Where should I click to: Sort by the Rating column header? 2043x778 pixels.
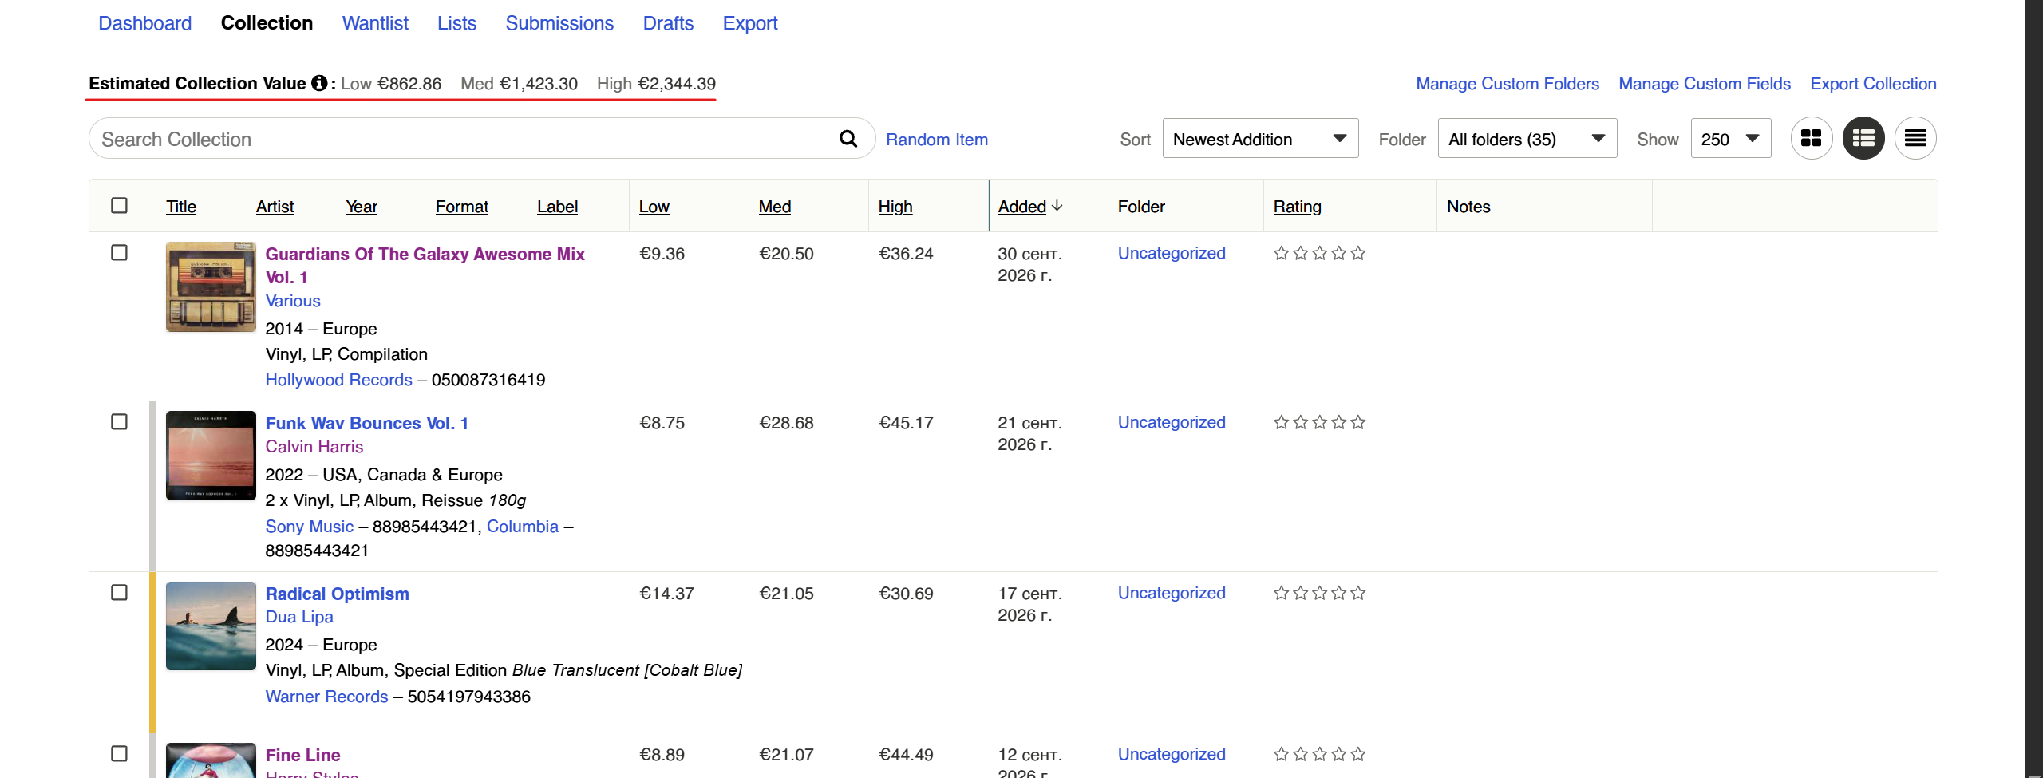pyautogui.click(x=1297, y=207)
